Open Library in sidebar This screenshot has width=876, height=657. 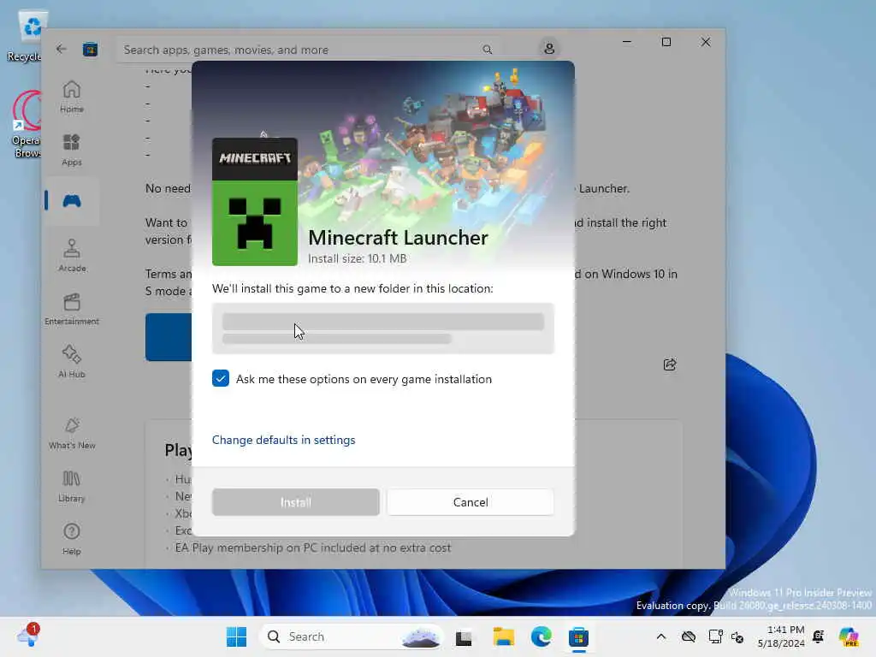point(72,486)
